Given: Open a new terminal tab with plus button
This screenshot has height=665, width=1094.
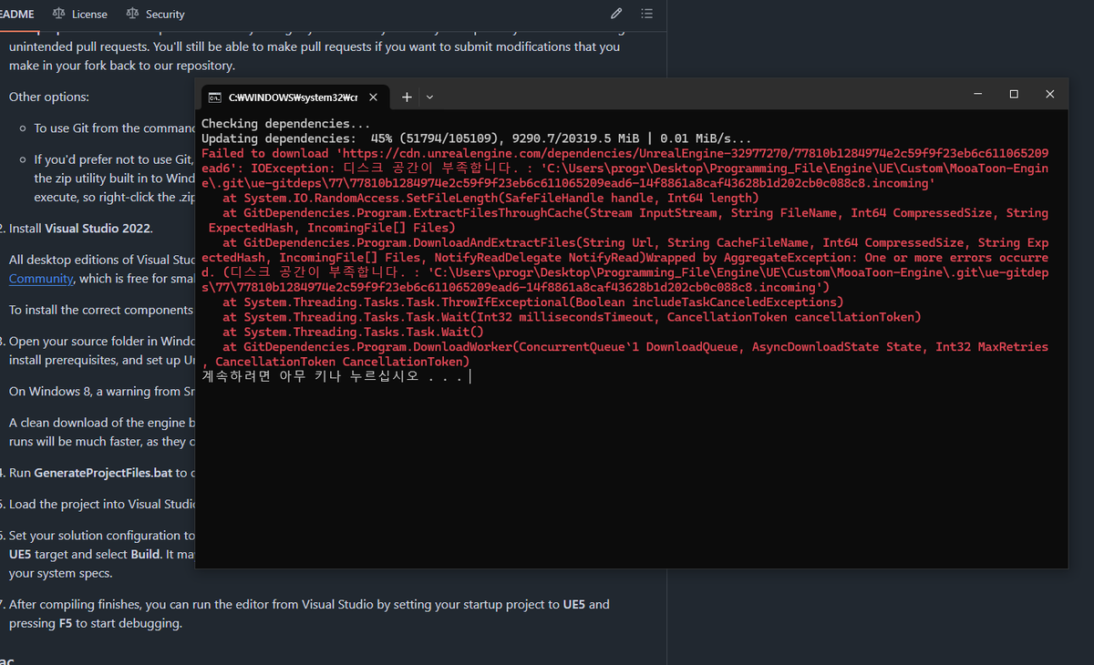Looking at the screenshot, I should tap(407, 97).
